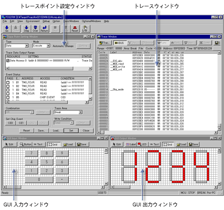Click Trace Window horizontal scrollbar right arrow
The width and height of the screenshot is (224, 210).
(x=216, y=132)
